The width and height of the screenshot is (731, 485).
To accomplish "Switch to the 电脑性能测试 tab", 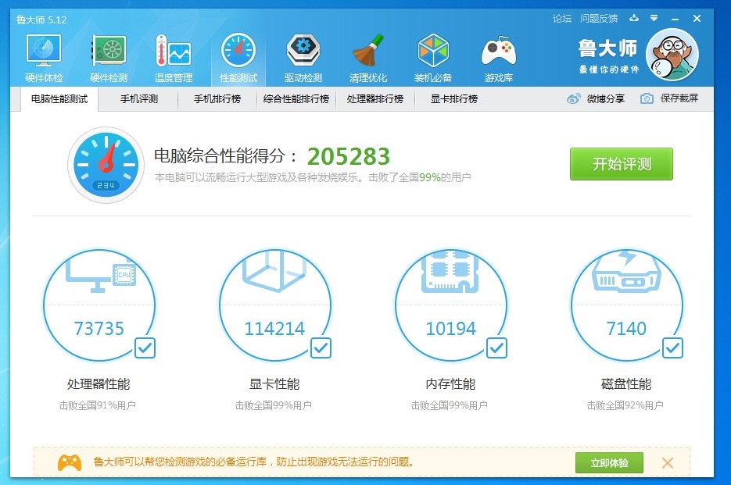I will [59, 98].
